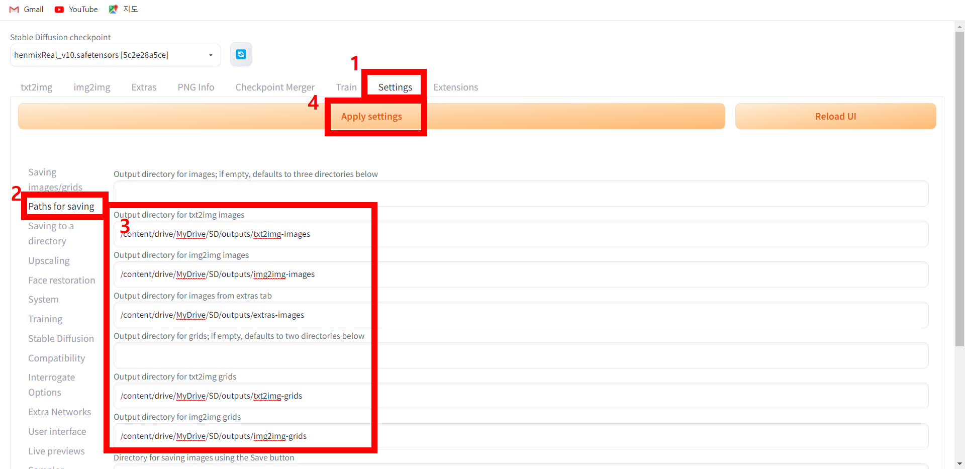965x469 pixels.
Task: Open YouTube bookmark icon
Action: click(59, 9)
